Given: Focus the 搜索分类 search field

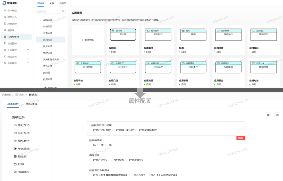Looking at the screenshot, I should click(x=48, y=11).
